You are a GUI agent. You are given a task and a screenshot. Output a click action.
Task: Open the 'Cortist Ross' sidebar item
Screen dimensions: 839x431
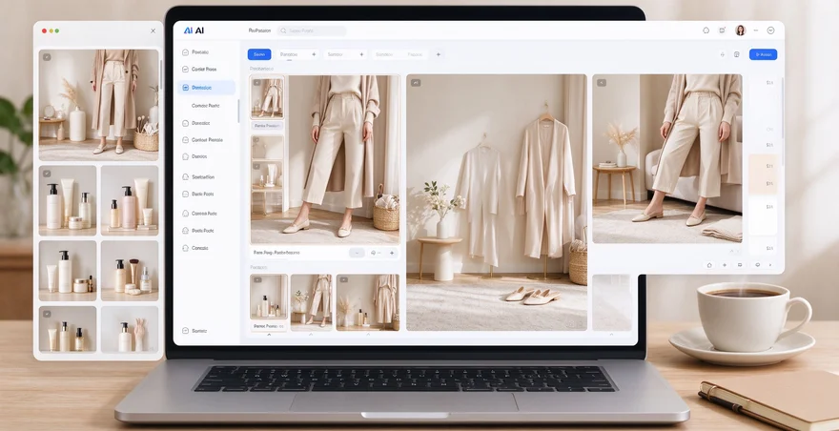[x=199, y=70]
